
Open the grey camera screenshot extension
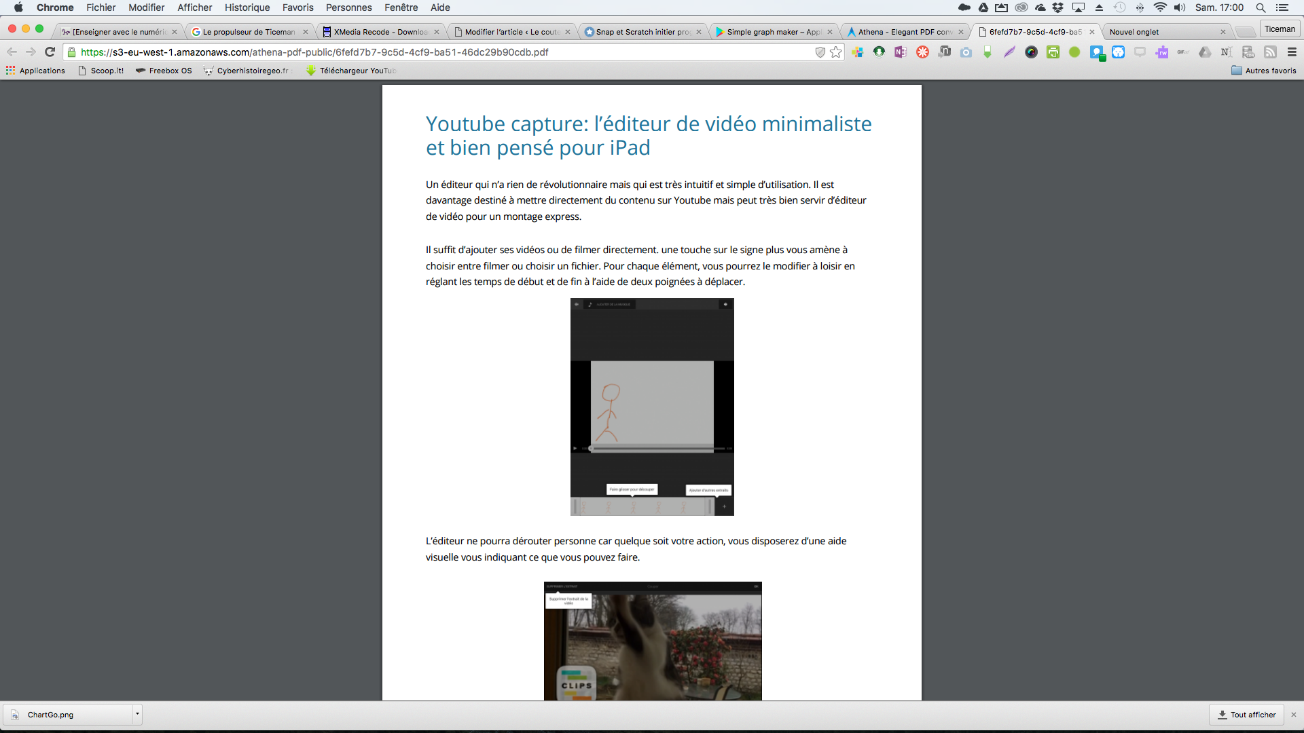click(966, 52)
